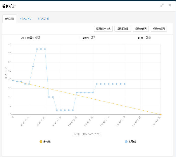Screen dimensions: 176x157
Task: Open the 任务周期 tab
Action: coord(43,19)
